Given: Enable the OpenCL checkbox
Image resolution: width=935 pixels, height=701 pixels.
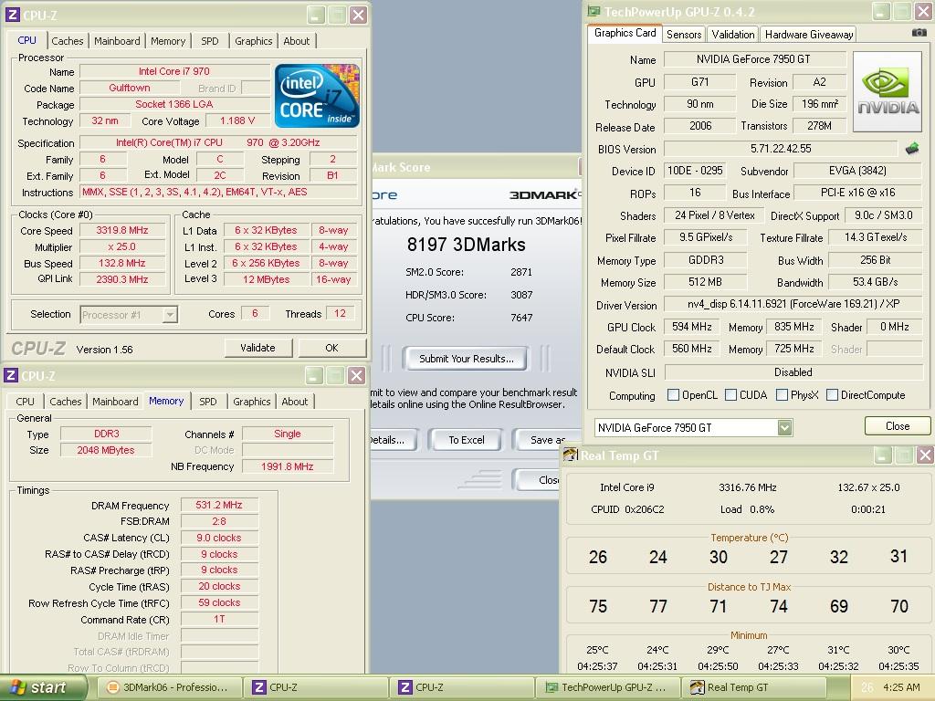Looking at the screenshot, I should tap(673, 394).
